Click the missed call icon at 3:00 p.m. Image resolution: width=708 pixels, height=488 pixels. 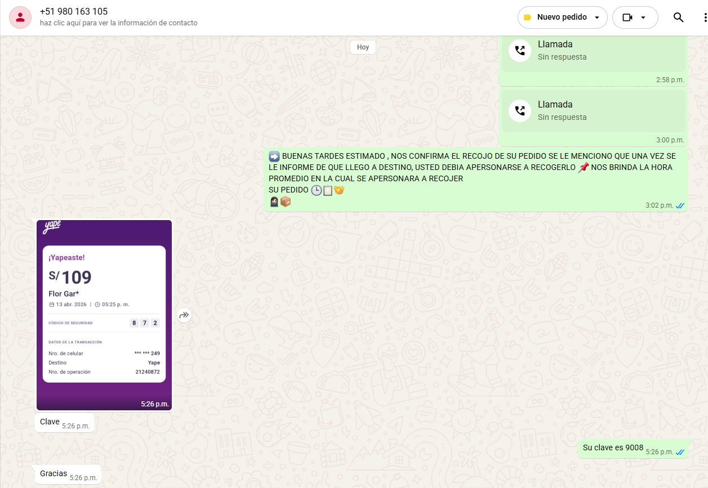[x=520, y=111]
